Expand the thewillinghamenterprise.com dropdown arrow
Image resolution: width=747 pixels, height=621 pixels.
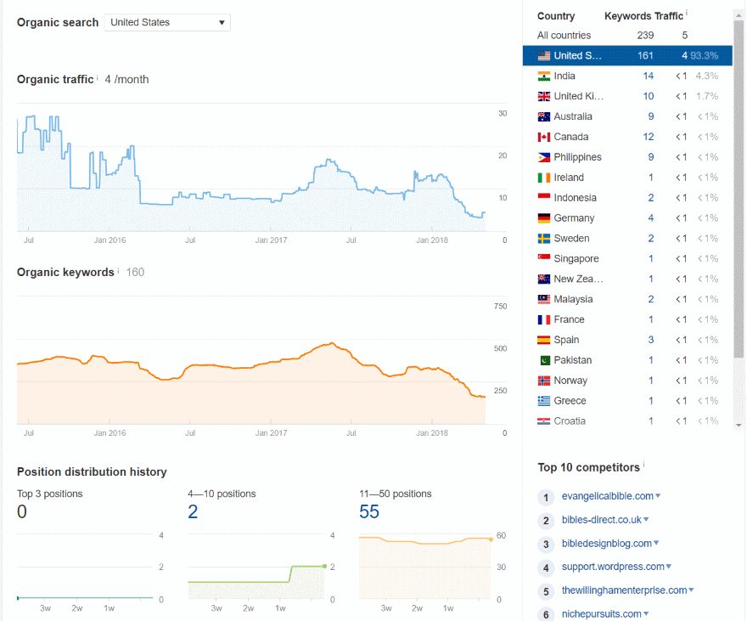pyautogui.click(x=691, y=590)
